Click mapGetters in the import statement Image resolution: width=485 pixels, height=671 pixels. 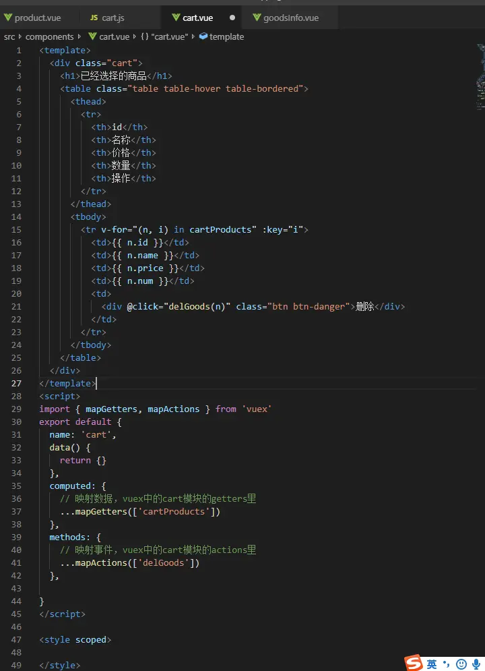coord(112,409)
